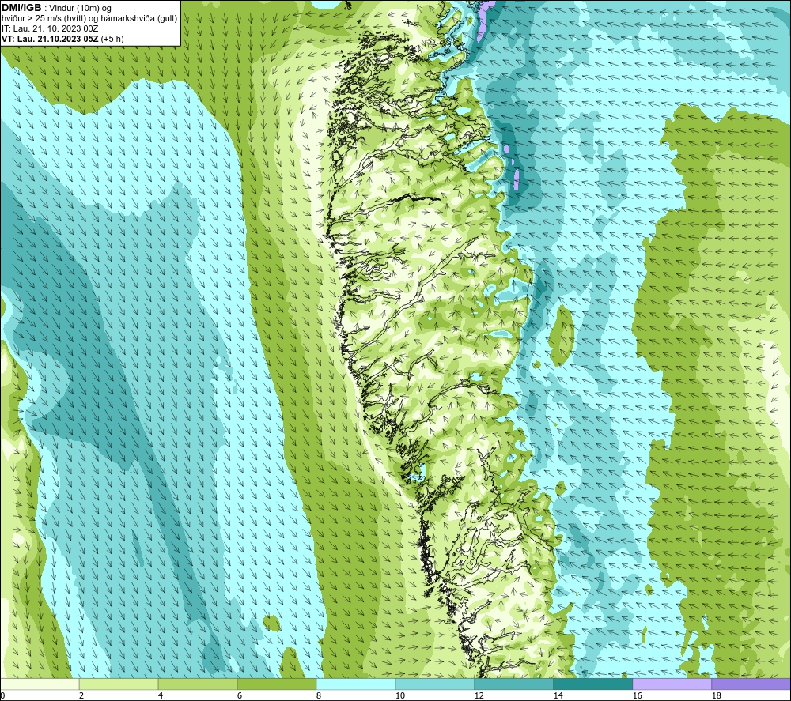The image size is (791, 701).
Task: Click the 'Vindur (10m) og' label
Action: pyautogui.click(x=81, y=8)
